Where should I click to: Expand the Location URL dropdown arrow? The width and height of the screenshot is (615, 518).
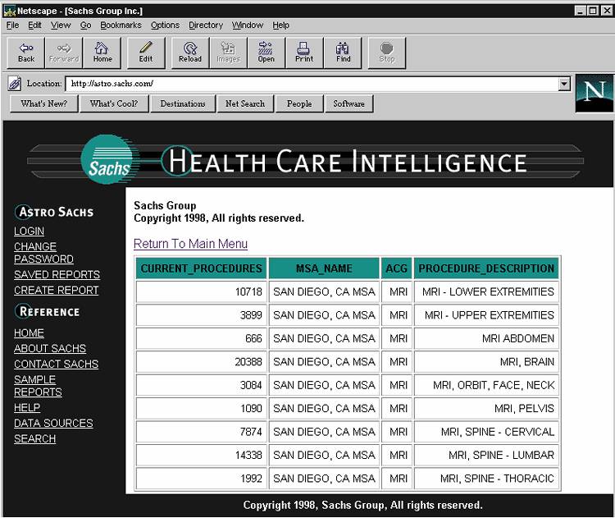click(564, 84)
